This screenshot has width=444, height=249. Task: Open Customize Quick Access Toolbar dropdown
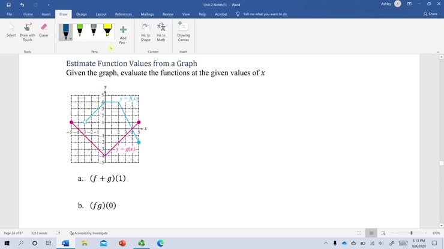tap(49, 5)
